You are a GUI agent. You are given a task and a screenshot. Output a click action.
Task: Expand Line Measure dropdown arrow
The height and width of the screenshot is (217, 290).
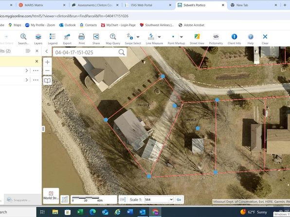coord(159,37)
